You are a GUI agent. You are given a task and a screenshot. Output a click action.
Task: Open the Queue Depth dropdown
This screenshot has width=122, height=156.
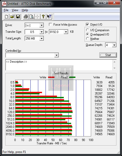click(x=114, y=45)
